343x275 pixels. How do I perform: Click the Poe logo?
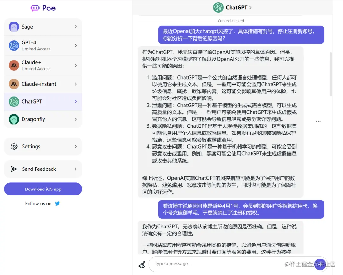click(43, 8)
